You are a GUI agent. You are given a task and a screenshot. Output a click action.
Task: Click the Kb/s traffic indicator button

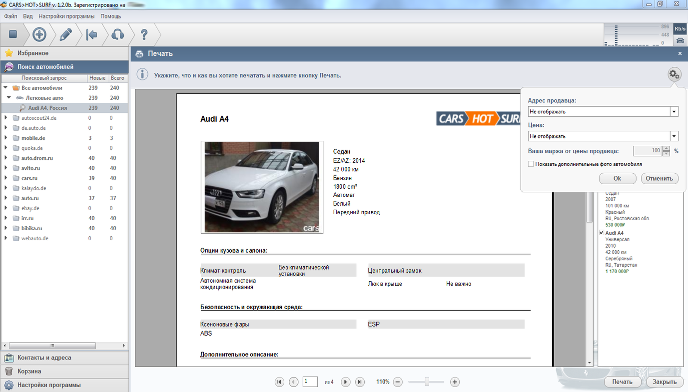(680, 29)
